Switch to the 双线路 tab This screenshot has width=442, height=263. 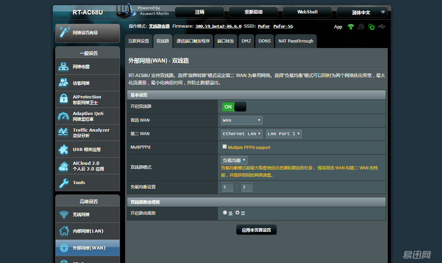(x=163, y=41)
